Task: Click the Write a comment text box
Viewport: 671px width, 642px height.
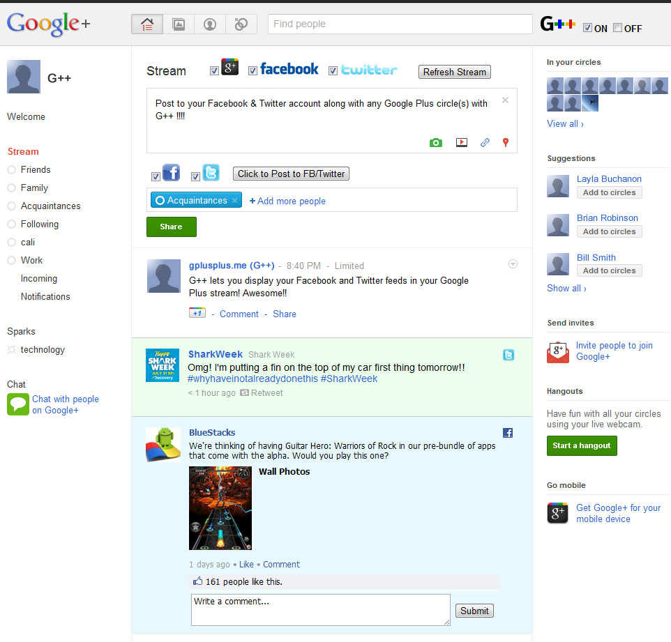Action: 321,609
